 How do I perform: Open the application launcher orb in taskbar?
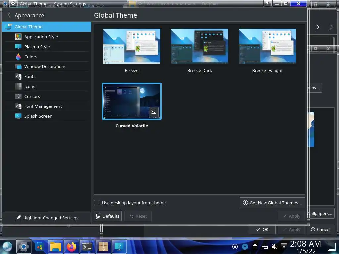point(7,247)
